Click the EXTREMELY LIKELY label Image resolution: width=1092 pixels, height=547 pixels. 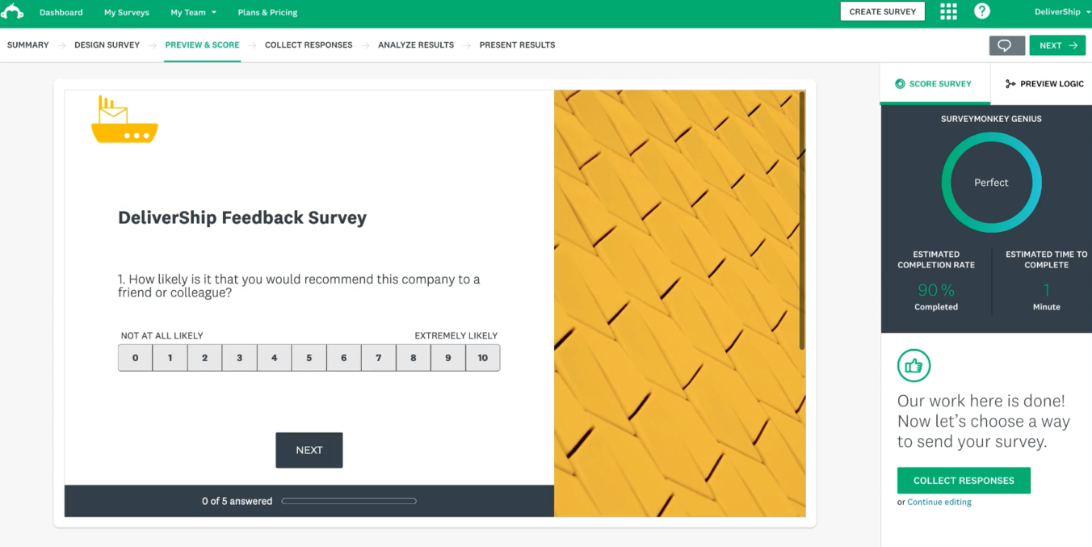456,336
